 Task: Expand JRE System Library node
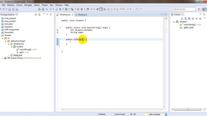click(3, 58)
